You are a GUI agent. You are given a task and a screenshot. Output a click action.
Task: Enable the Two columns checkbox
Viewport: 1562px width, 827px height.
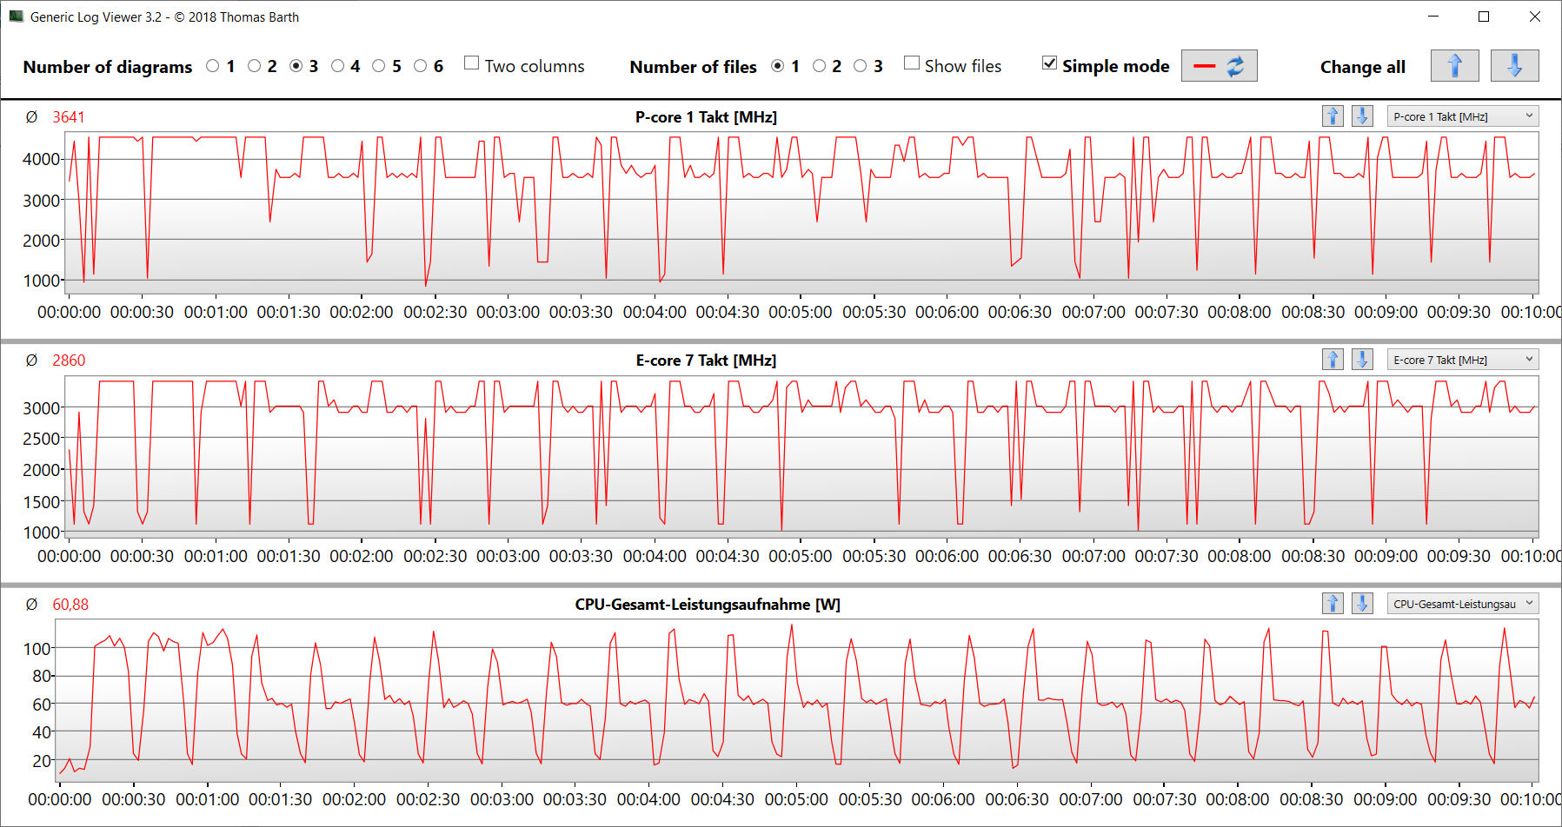click(x=472, y=63)
